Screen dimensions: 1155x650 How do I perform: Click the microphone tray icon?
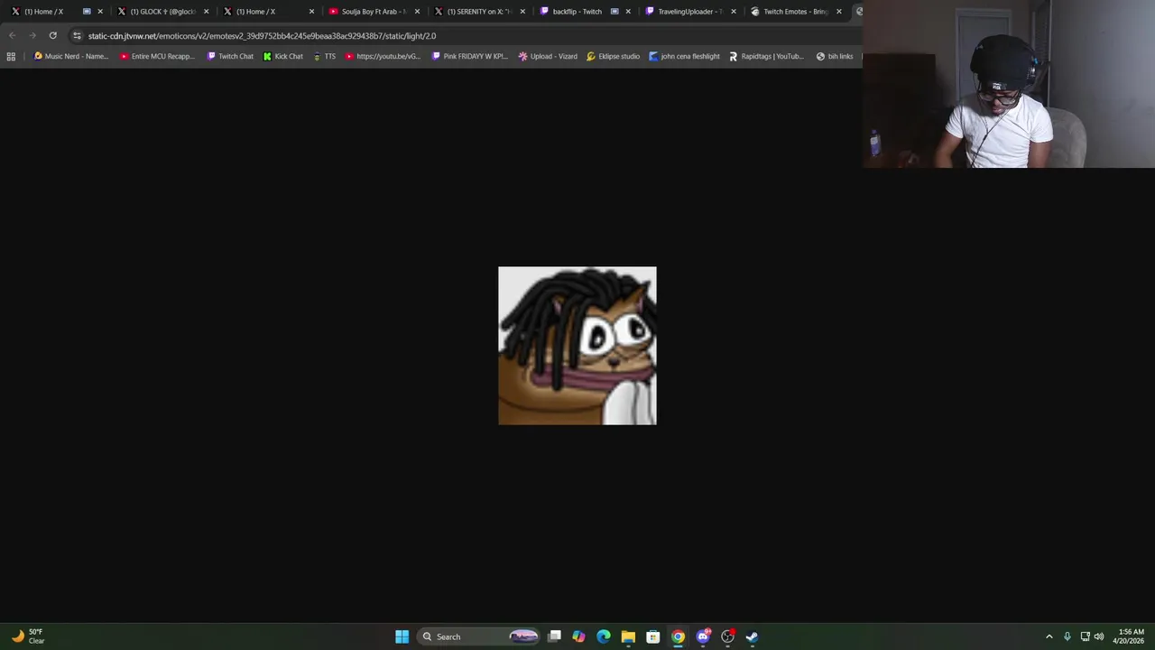point(1067,636)
